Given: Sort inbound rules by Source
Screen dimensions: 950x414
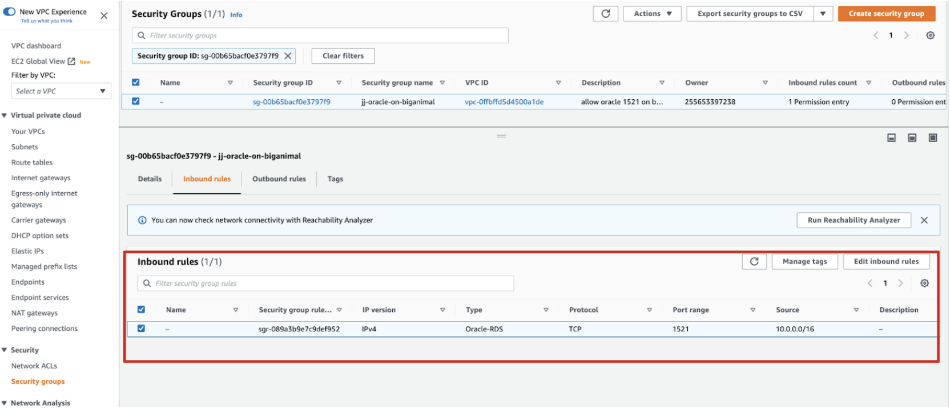Looking at the screenshot, I should coord(856,310).
